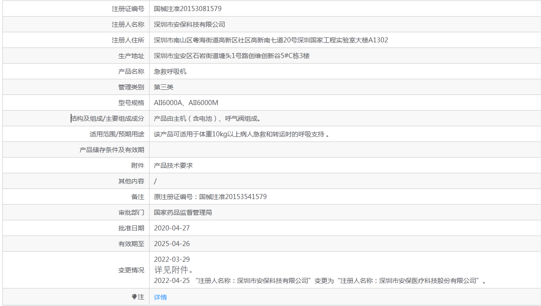The height and width of the screenshot is (306, 541).
Task: Click the original registration number in 备注 row
Action: [x=210, y=197]
